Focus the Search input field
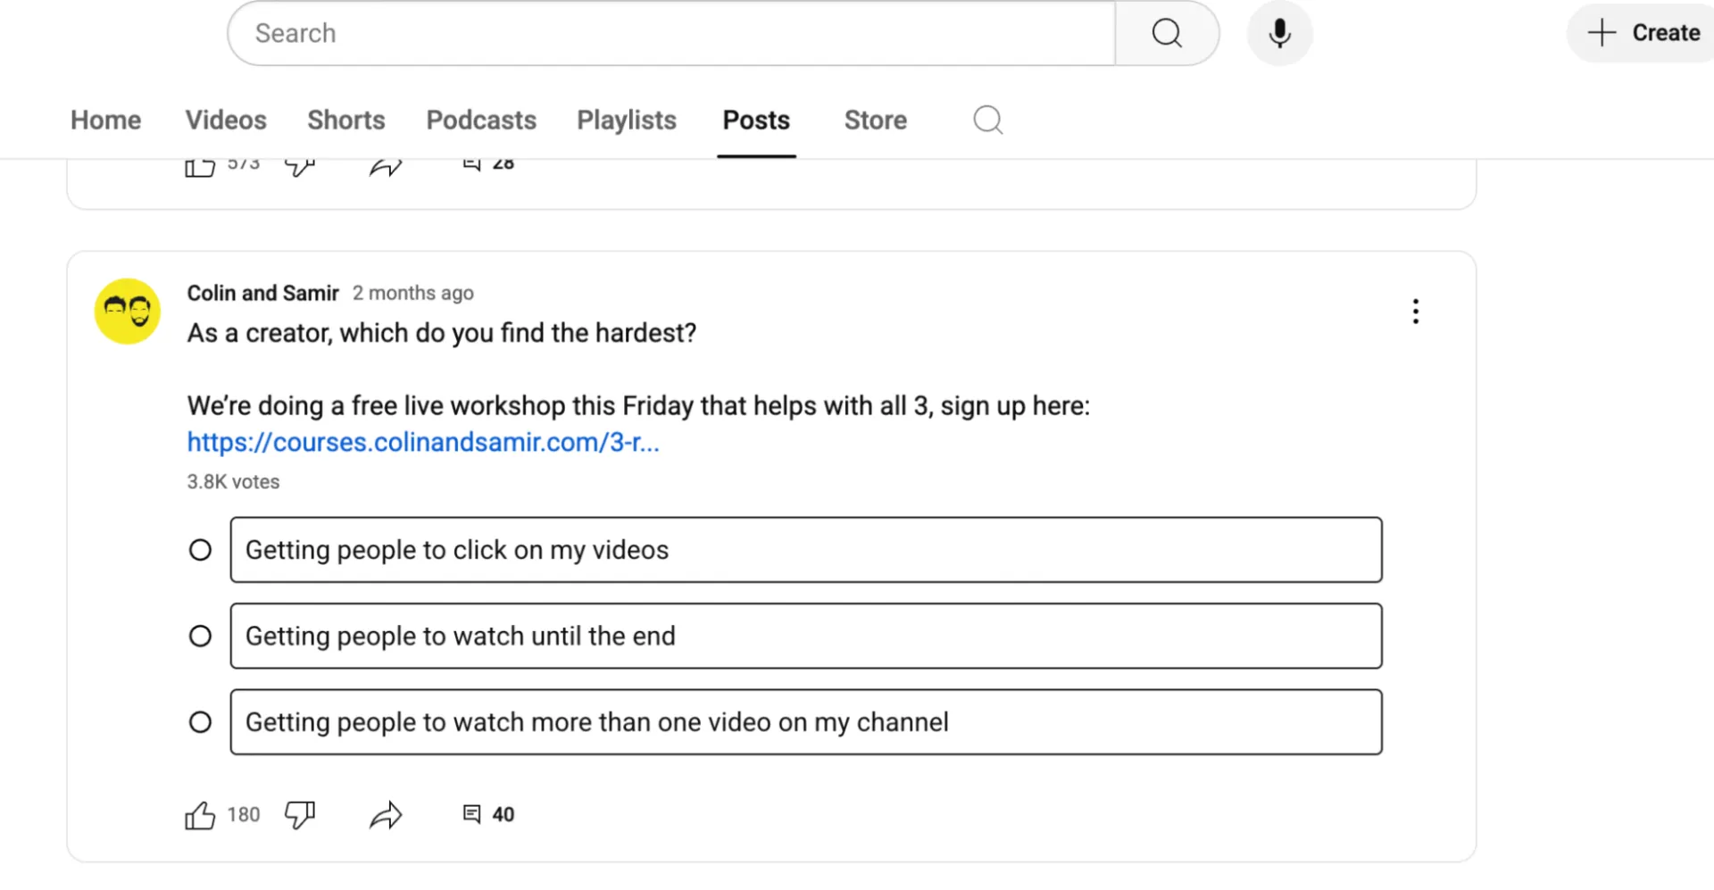 tap(671, 33)
